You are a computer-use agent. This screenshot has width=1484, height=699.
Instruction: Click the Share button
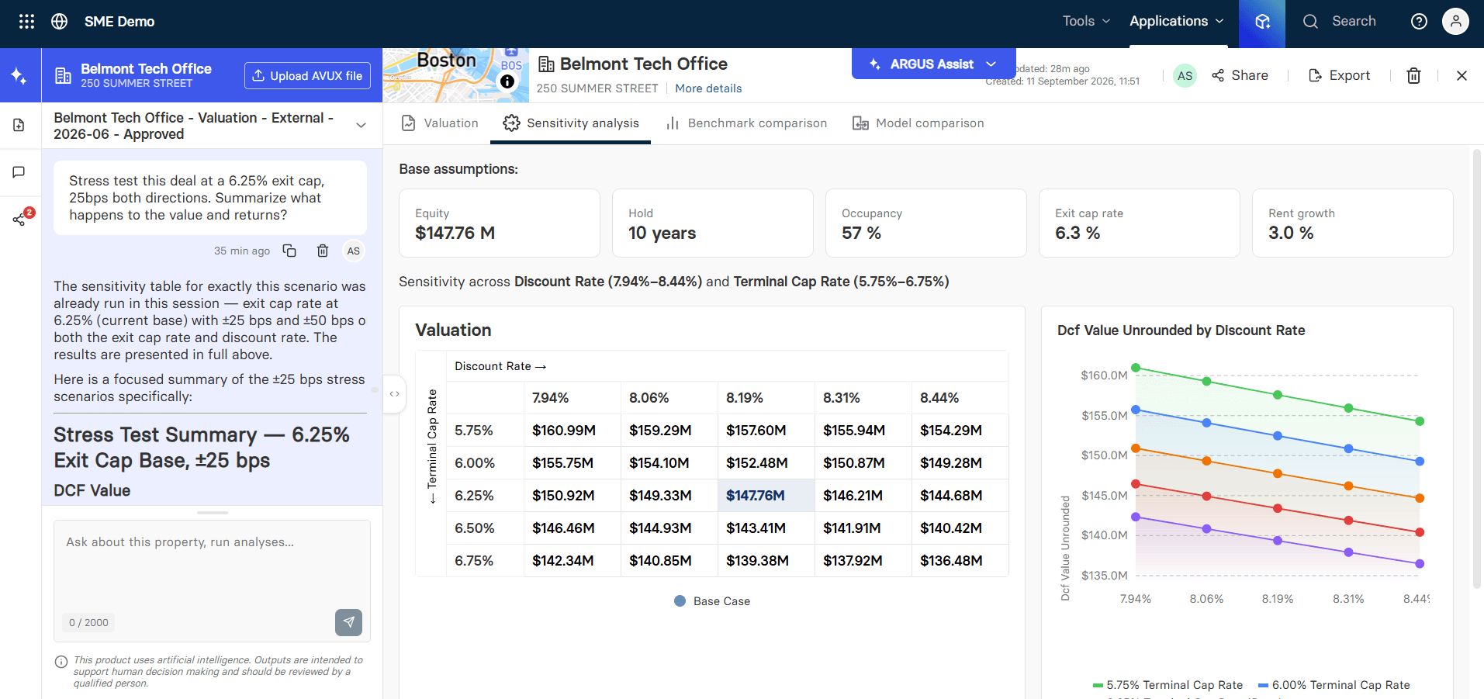coord(1240,75)
